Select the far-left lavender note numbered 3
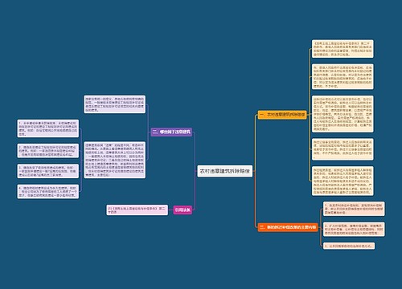 click(x=48, y=171)
